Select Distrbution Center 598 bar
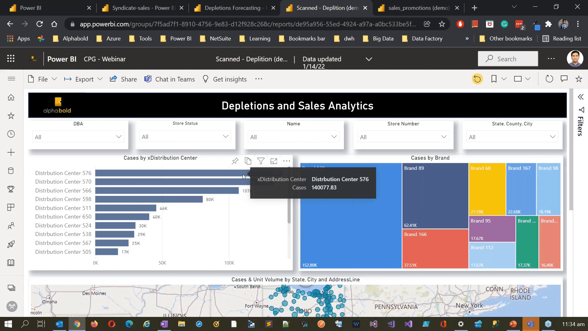Screen dimensions: 588x331 pos(149,199)
